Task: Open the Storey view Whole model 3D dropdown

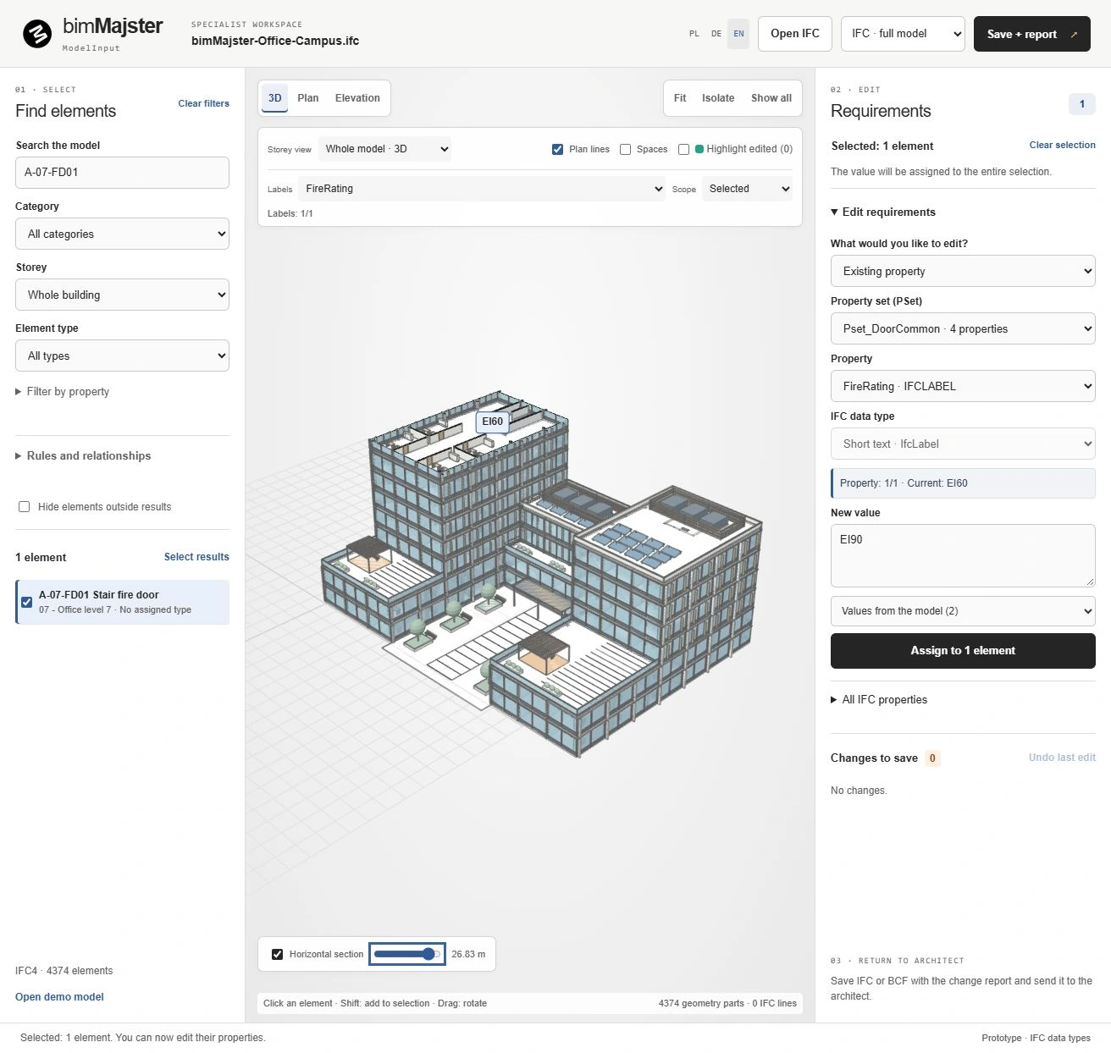Action: pyautogui.click(x=384, y=149)
